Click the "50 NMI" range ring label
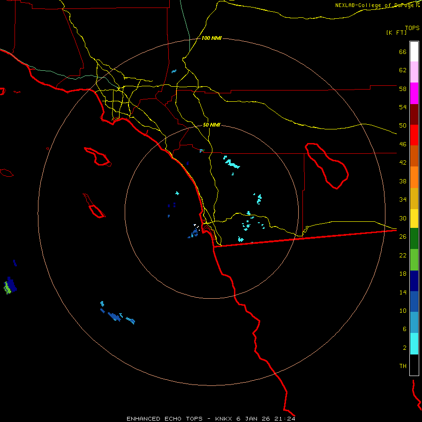The image size is (422, 422). click(x=211, y=125)
